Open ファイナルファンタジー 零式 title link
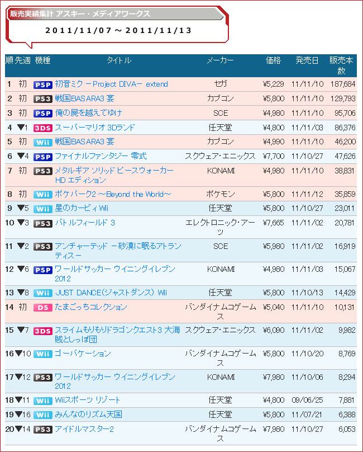Image resolution: width=363 pixels, height=452 pixels. 101,156
